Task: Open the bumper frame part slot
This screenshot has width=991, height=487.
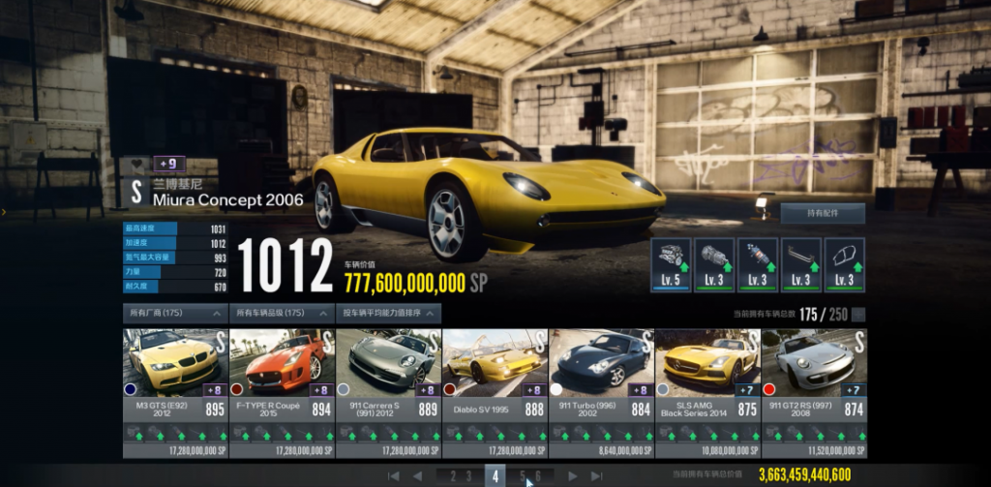Action: click(800, 265)
